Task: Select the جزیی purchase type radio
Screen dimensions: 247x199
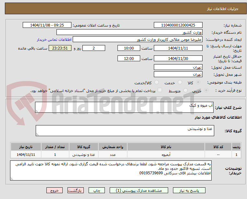Action: click(x=206, y=90)
